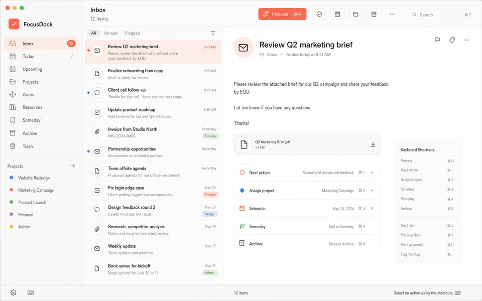This screenshot has height=301, width=482.
Task: Add a new project with plus icon
Action: coord(73,166)
